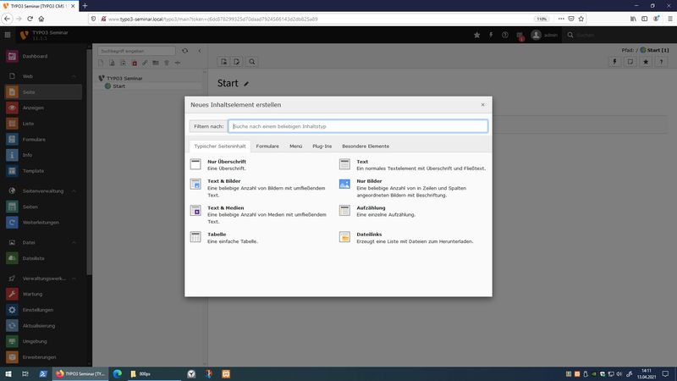Select the 'Dateilinks' file list icon
The height and width of the screenshot is (381, 677).
(344, 237)
